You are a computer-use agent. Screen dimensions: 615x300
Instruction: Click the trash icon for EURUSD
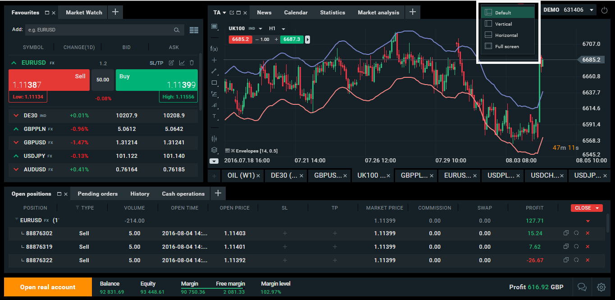(x=192, y=63)
